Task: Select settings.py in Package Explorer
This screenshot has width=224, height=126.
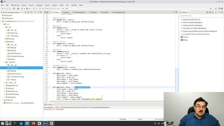Action: click(12, 97)
